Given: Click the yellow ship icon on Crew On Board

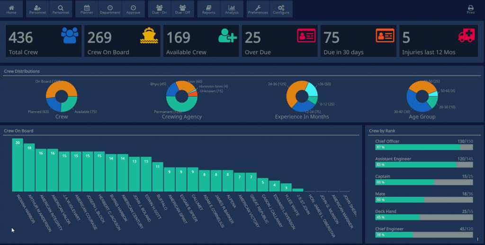Looking at the screenshot, I should click(x=149, y=35).
